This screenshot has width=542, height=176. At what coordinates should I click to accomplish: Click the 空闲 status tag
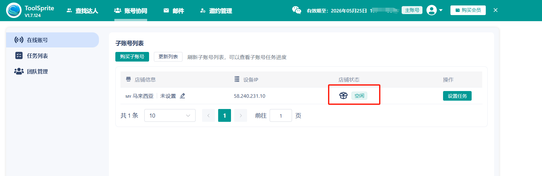pyautogui.click(x=359, y=96)
